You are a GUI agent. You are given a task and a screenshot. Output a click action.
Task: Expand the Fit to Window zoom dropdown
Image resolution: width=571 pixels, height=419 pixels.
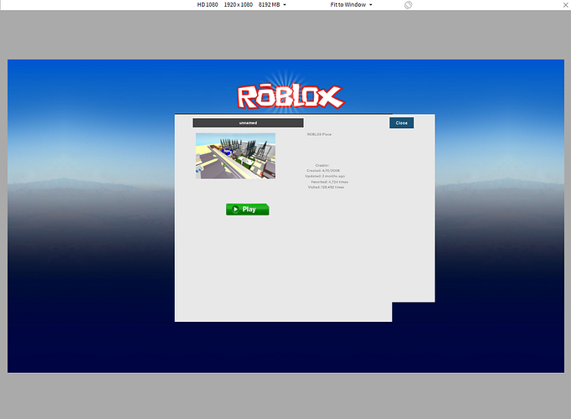(351, 5)
